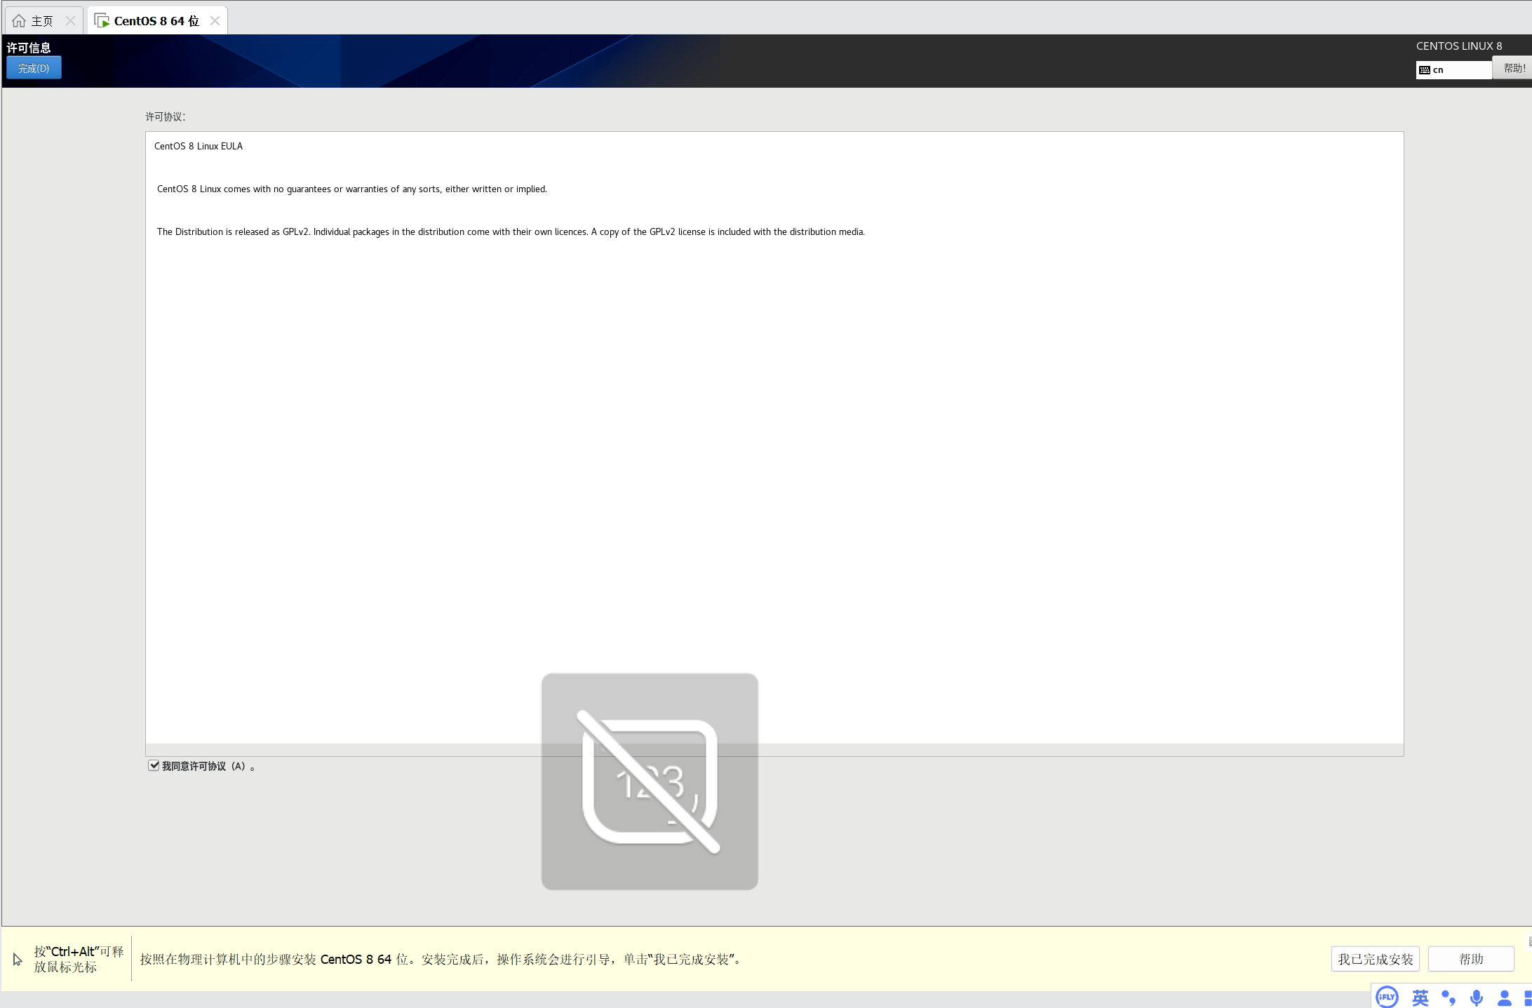Activate the microphone voice input icon
This screenshot has width=1532, height=1008.
coord(1477,997)
